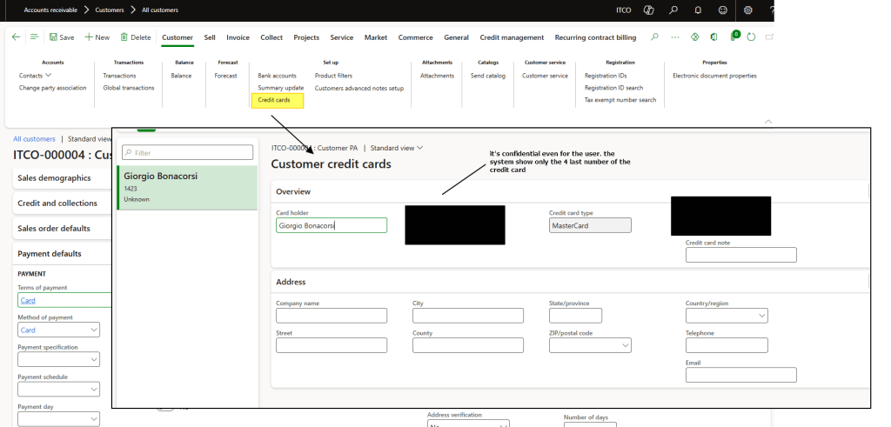Collapse the Sales demographics section
The height and width of the screenshot is (427, 891).
coord(54,178)
